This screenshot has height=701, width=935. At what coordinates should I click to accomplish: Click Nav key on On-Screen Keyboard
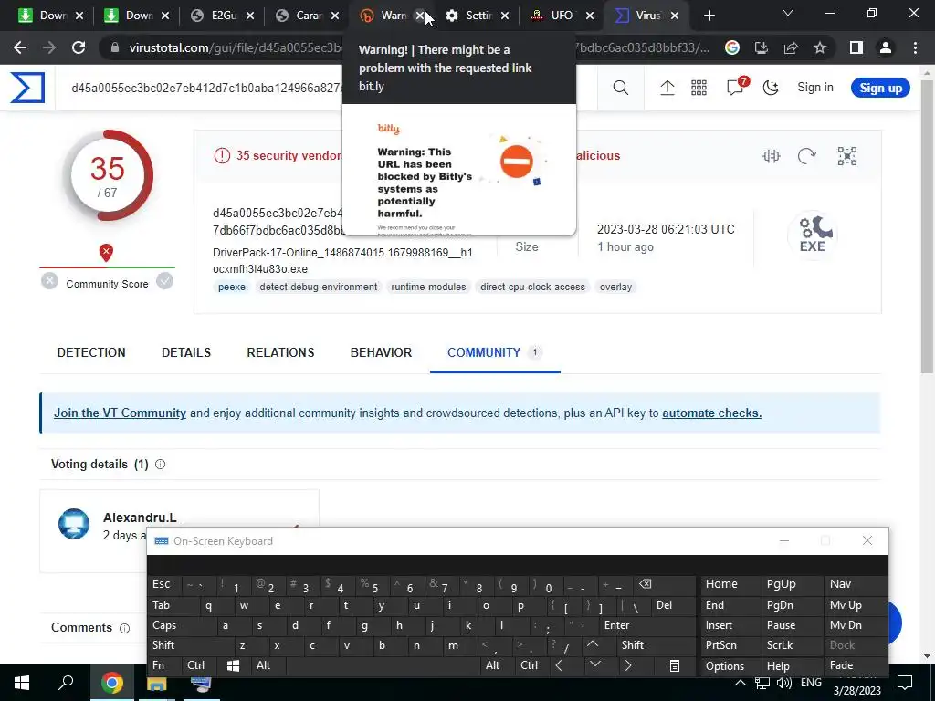point(855,584)
